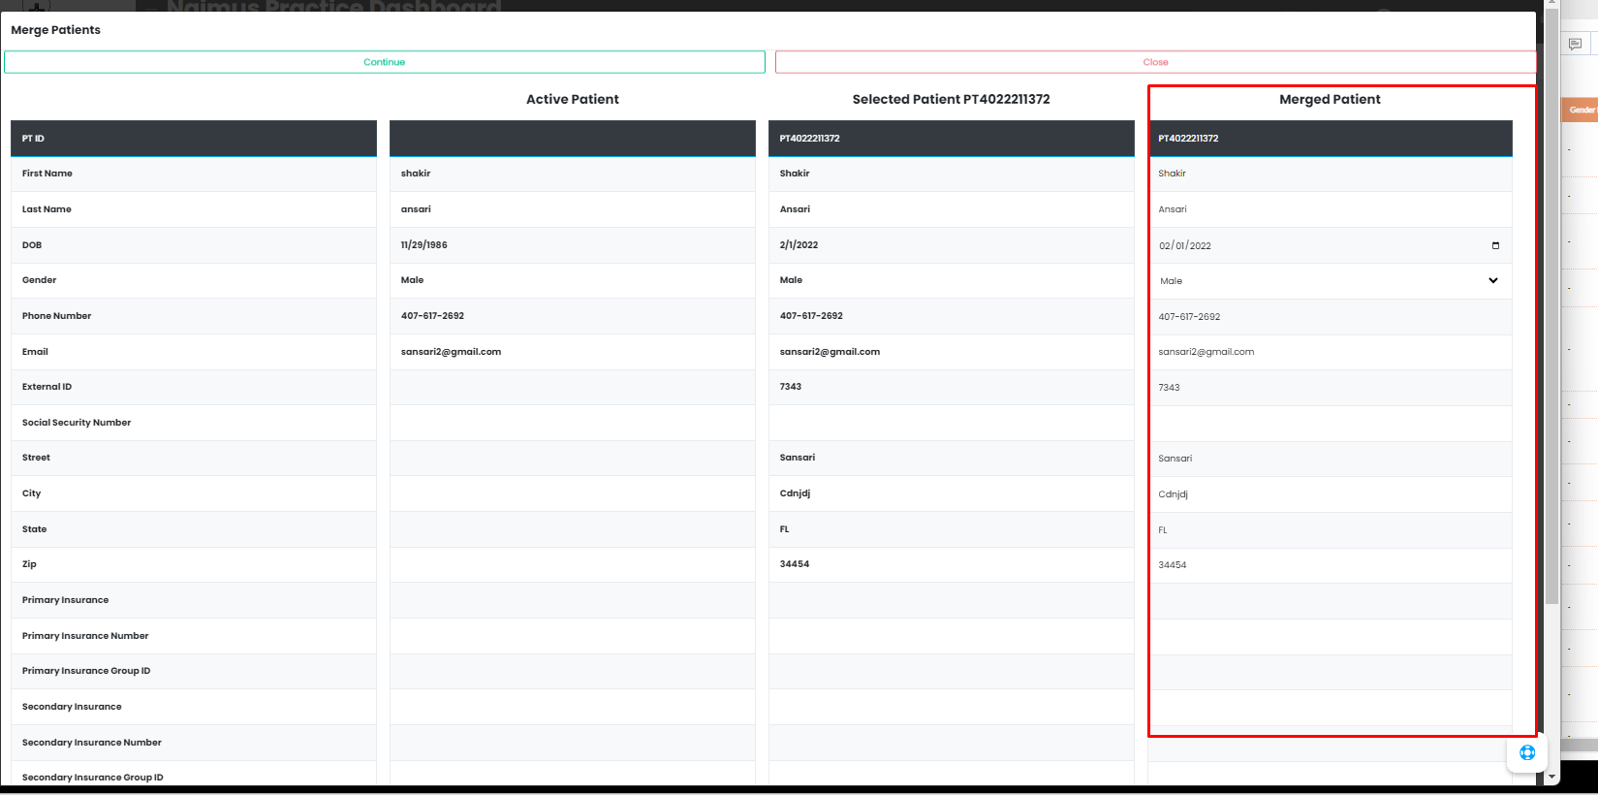Focus the merged Primary Insurance field
This screenshot has width=1598, height=795.
(1331, 601)
